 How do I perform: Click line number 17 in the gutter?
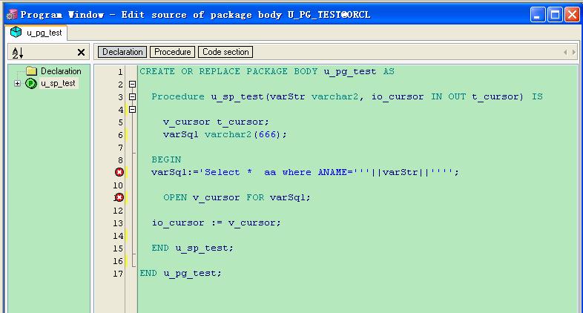pyautogui.click(x=118, y=274)
